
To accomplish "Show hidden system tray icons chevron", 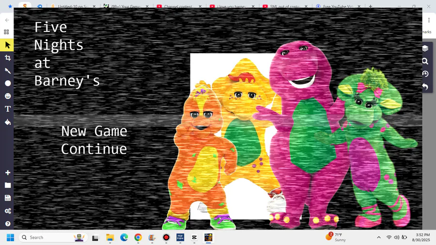I will click(x=379, y=238).
